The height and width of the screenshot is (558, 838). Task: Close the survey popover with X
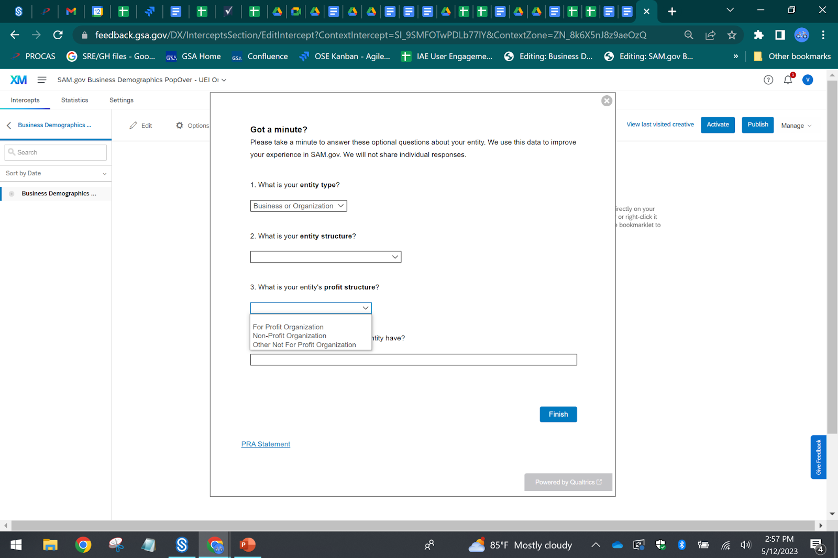[x=607, y=101]
